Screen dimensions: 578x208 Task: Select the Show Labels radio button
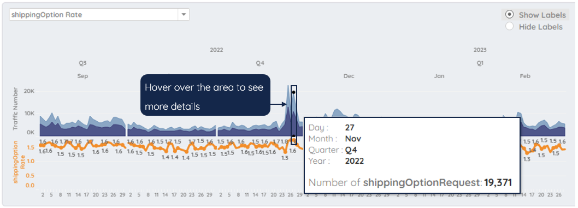(x=509, y=14)
